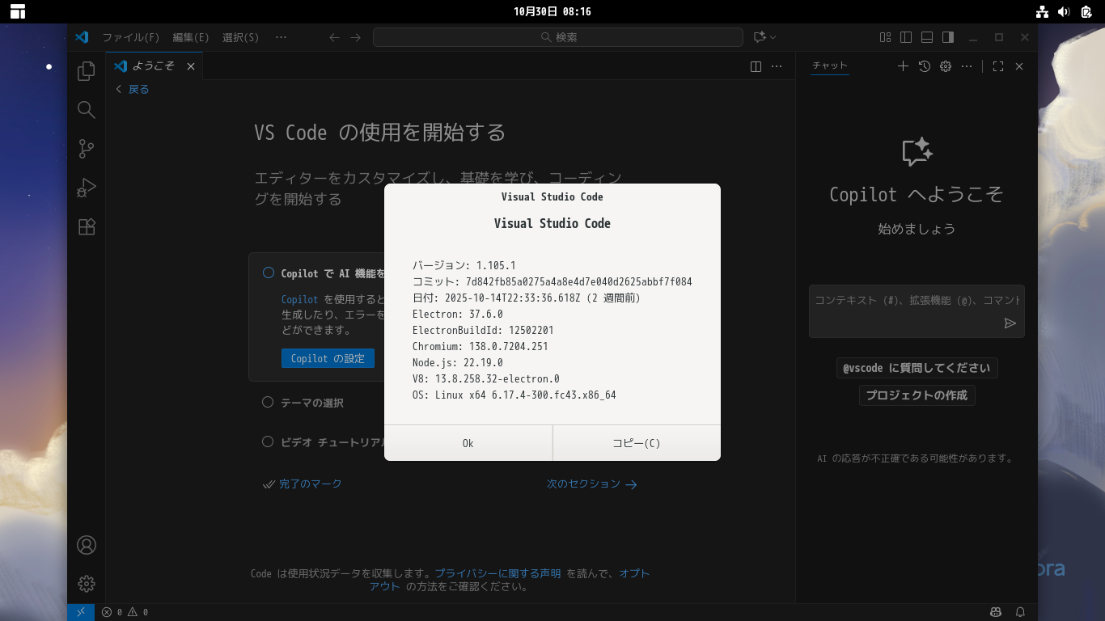Open the remote window status bar button
This screenshot has height=621, width=1105.
click(81, 612)
